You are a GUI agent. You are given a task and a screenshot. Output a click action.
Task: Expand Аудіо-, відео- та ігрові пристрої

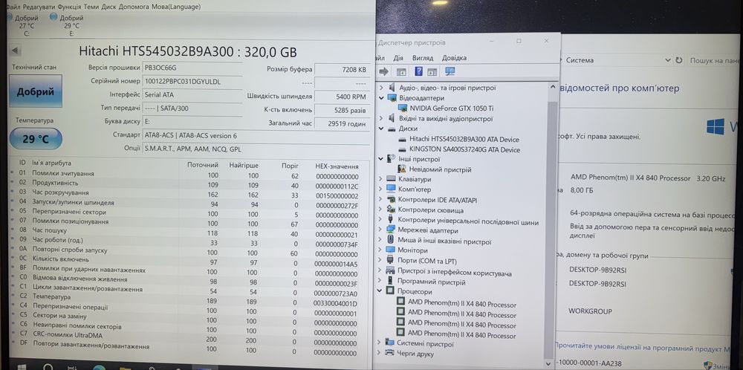pos(381,88)
